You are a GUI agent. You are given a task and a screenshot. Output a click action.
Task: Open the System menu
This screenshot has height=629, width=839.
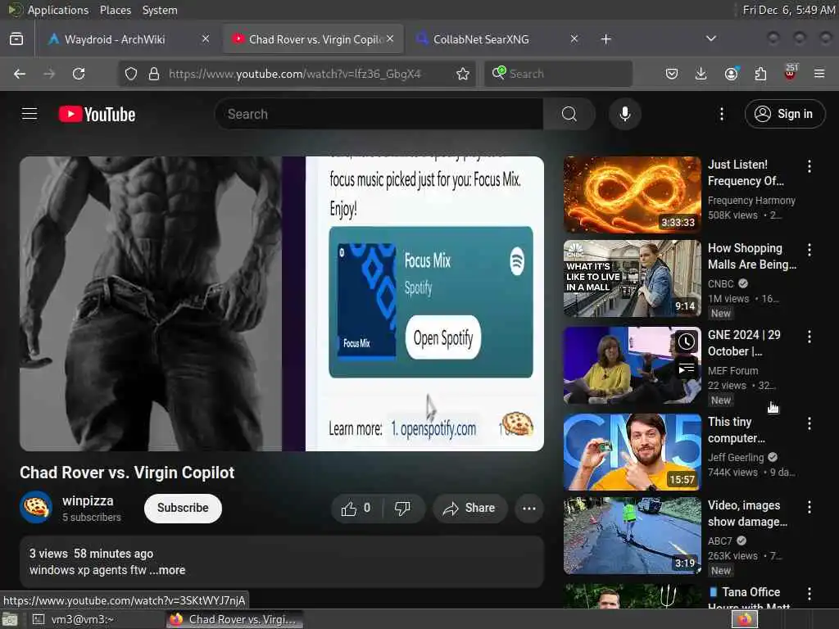[160, 10]
